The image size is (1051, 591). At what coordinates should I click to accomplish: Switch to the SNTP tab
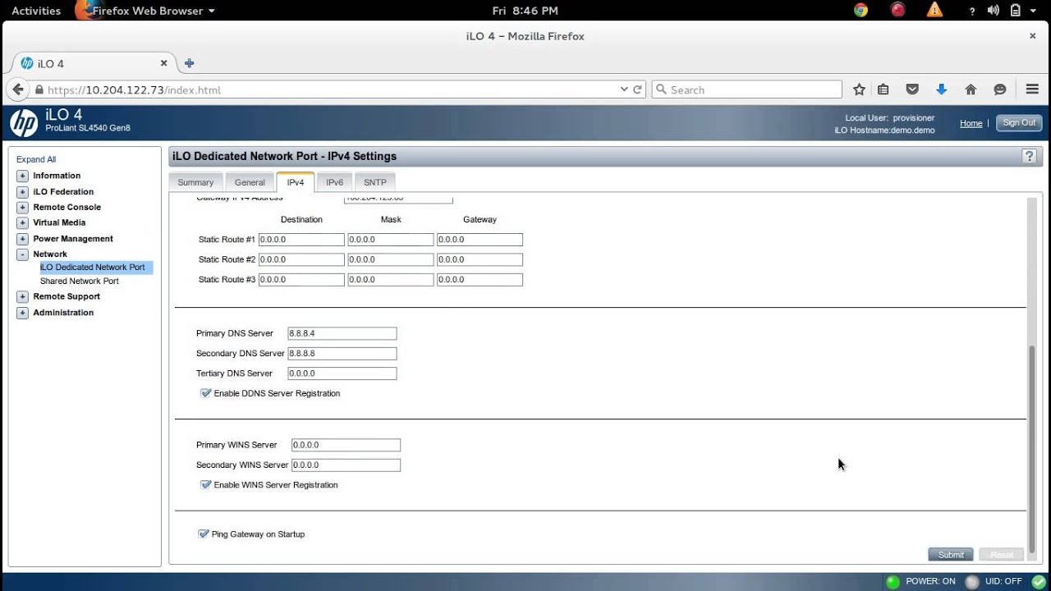coord(375,182)
